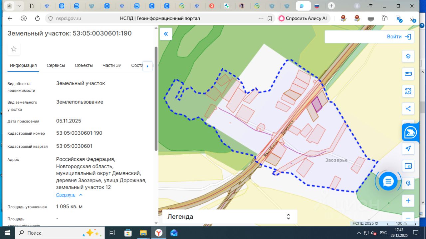Bookmark this page in address bar
Screen dimensions: 426x239
click(270, 19)
